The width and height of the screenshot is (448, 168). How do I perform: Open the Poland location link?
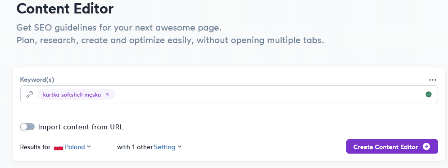[75, 147]
